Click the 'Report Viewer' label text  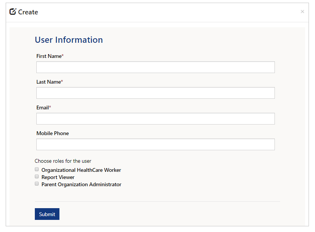pos(58,177)
